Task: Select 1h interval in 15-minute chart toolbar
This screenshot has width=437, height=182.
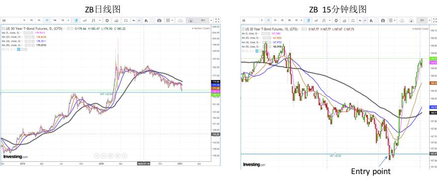Action: pos(275,20)
